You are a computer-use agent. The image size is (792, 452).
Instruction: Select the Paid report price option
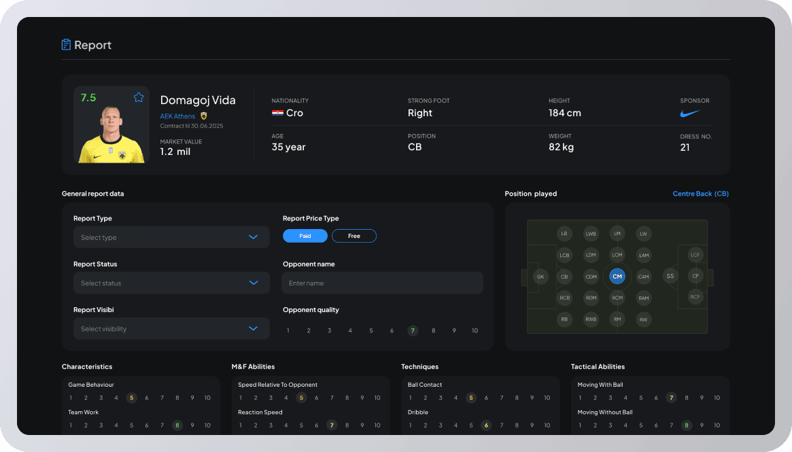point(305,236)
